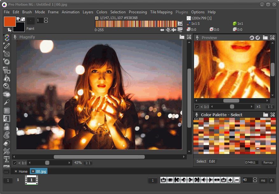Select the paint bucket fill tool
This screenshot has width=279, height=194.
(6, 78)
